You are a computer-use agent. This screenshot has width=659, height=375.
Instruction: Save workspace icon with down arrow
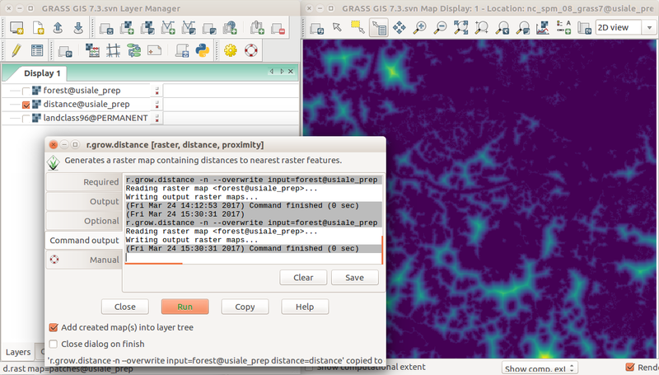coord(78,28)
